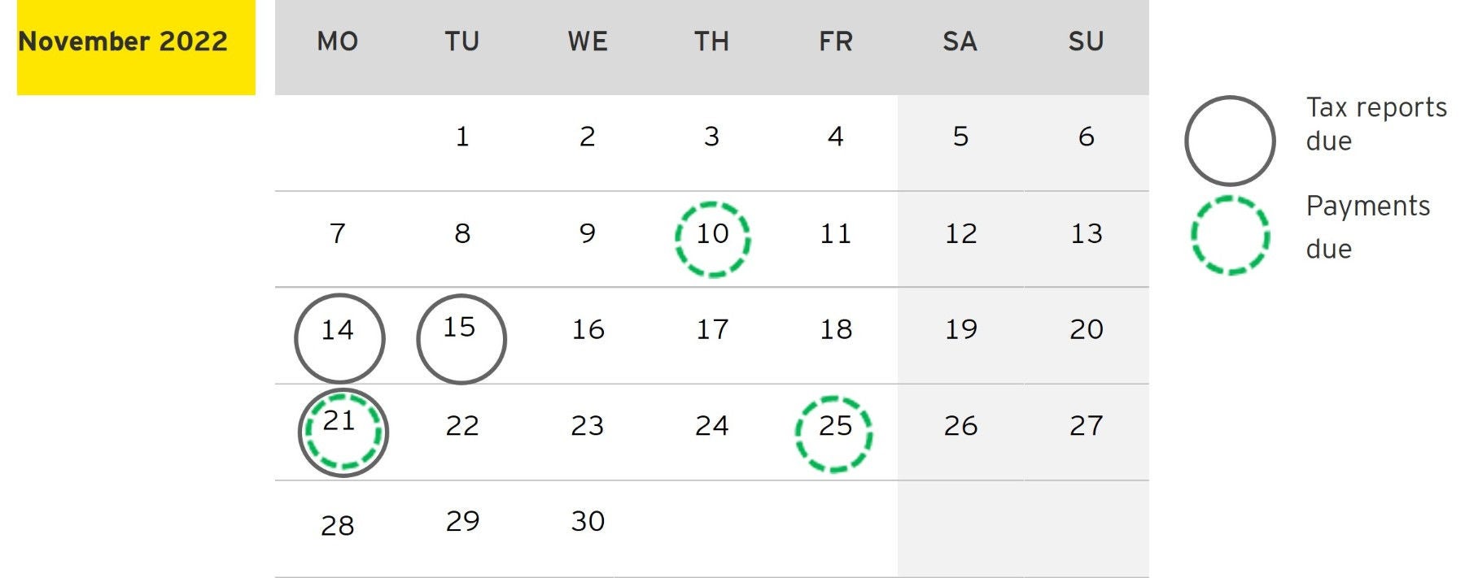Select the FR weekday column header
This screenshot has width=1465, height=578.
(836, 41)
